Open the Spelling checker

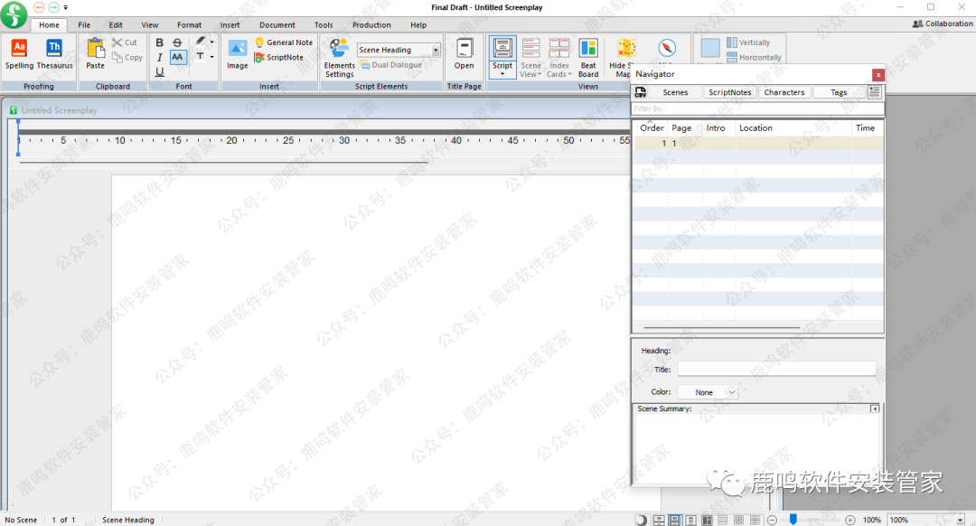pos(19,54)
